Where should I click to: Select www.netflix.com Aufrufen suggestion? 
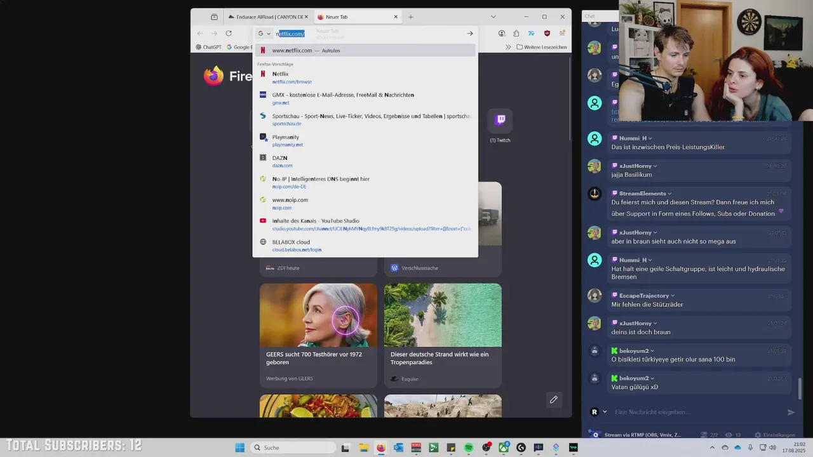[x=365, y=50]
